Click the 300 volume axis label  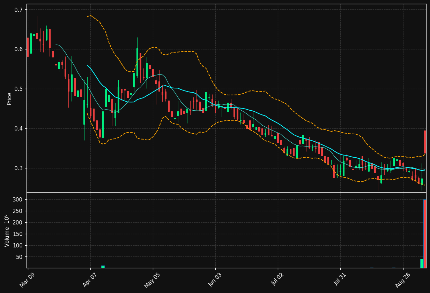click(x=18, y=200)
